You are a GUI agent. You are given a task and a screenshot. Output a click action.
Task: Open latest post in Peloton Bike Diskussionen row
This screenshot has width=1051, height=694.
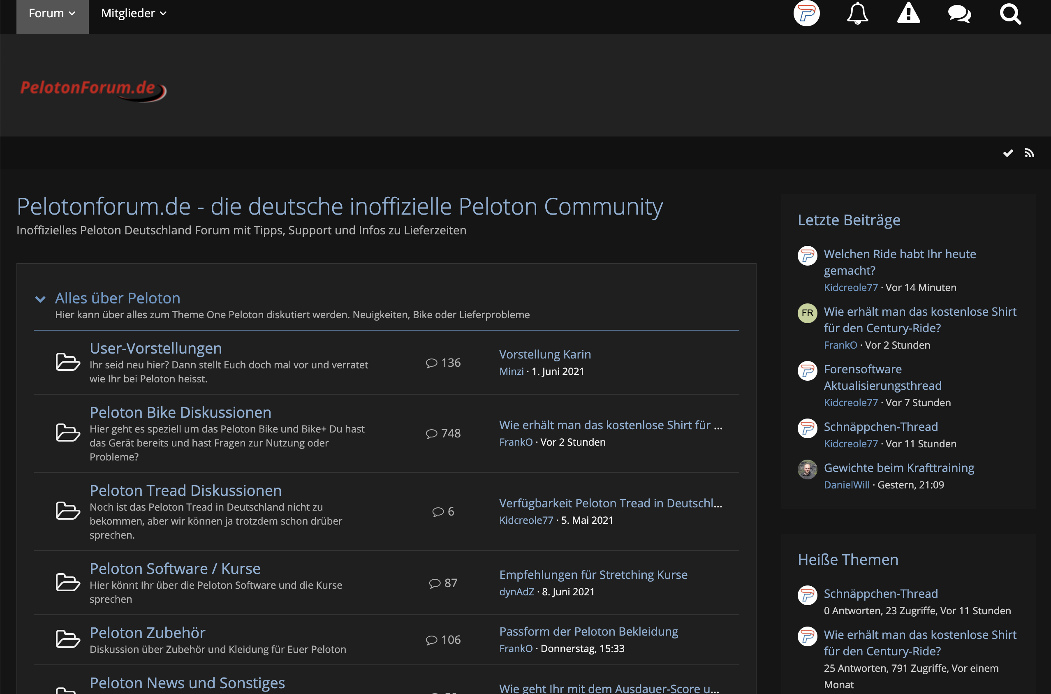click(611, 426)
